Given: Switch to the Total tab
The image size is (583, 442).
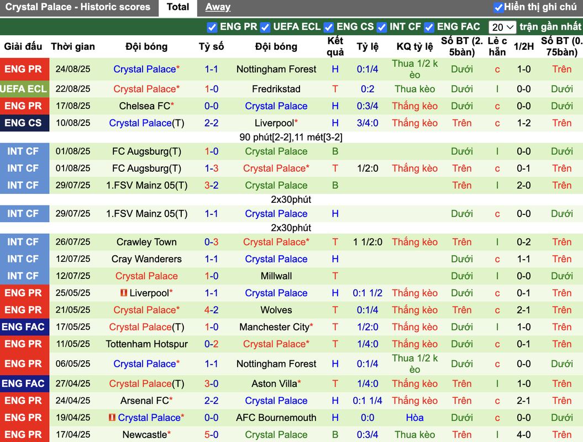Looking at the screenshot, I should 178,7.
